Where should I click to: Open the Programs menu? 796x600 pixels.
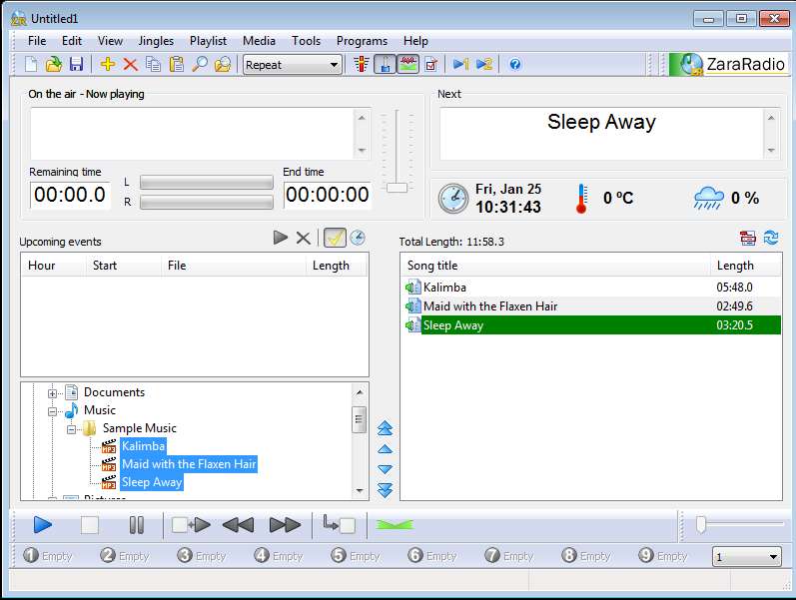pyautogui.click(x=362, y=41)
